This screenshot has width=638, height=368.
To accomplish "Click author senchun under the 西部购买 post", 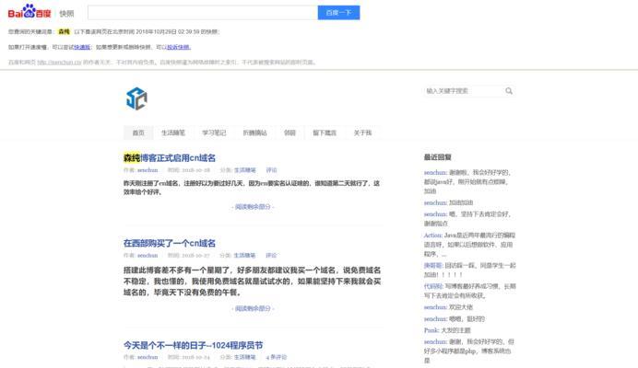I will [x=148, y=256].
